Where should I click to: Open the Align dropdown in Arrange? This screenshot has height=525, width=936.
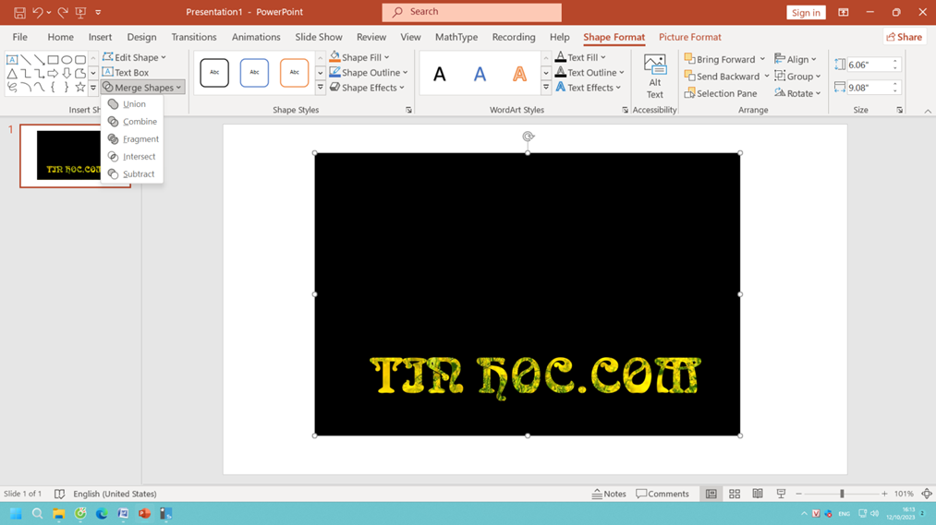click(x=796, y=59)
